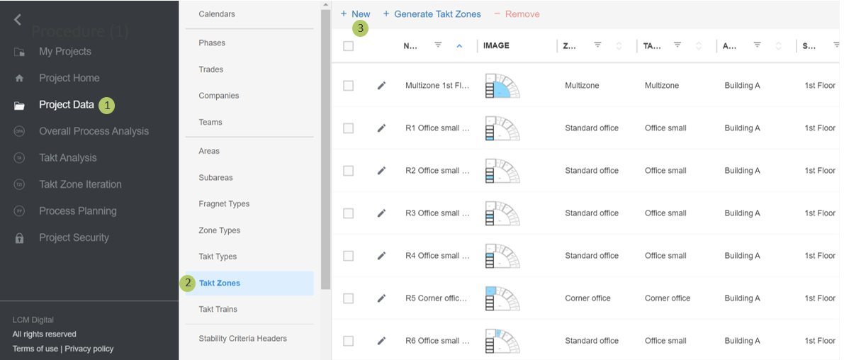Image resolution: width=844 pixels, height=360 pixels.
Task: Click the filter icon in Name column
Action: tap(438, 45)
